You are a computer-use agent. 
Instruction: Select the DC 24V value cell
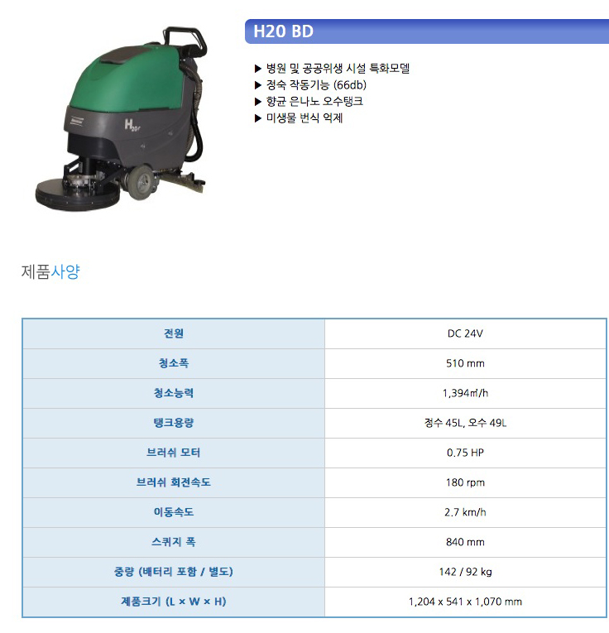pos(464,333)
